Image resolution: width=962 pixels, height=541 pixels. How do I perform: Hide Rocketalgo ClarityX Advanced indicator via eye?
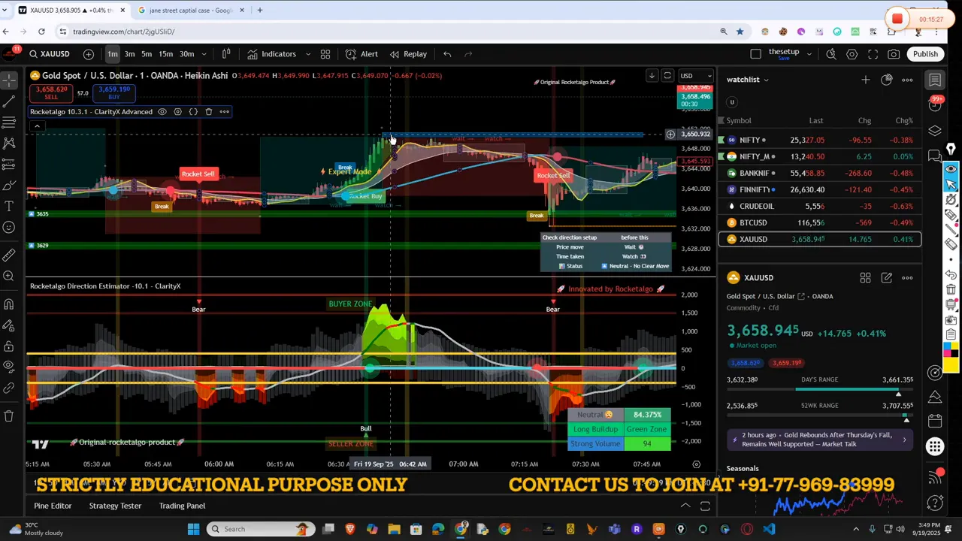click(x=162, y=112)
